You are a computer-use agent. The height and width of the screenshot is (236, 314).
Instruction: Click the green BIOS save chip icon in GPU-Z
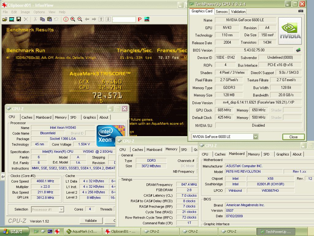[298, 50]
